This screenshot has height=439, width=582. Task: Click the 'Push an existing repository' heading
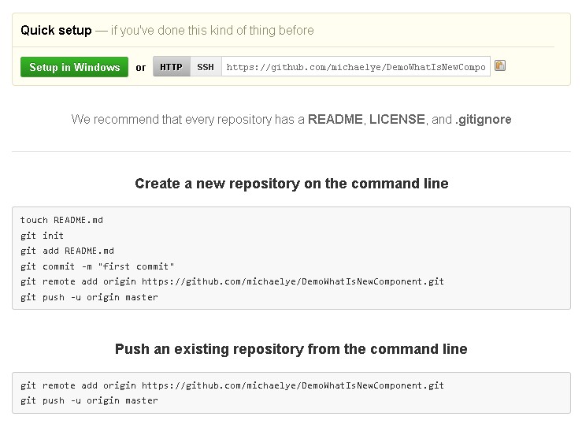pos(291,349)
